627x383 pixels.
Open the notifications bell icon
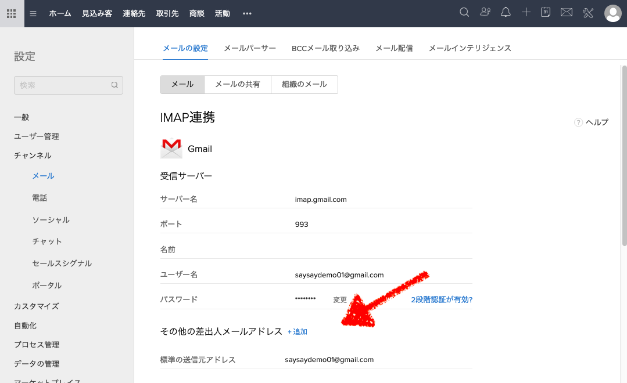coord(505,13)
